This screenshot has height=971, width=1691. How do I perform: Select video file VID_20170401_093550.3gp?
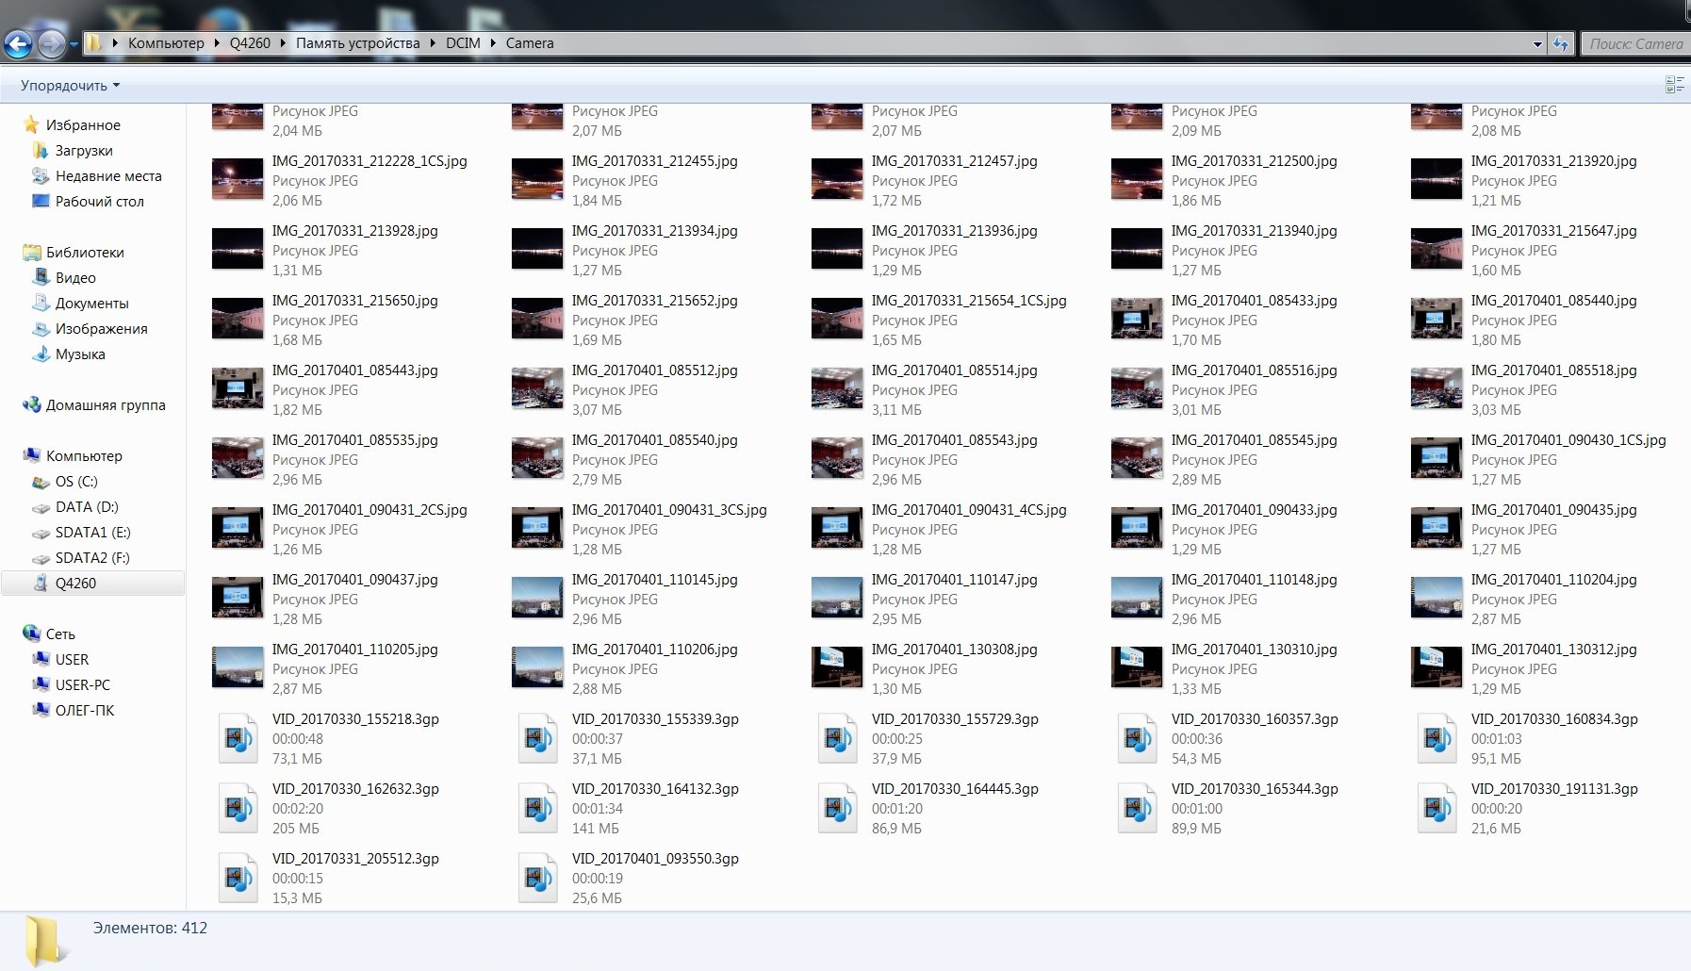click(x=629, y=879)
